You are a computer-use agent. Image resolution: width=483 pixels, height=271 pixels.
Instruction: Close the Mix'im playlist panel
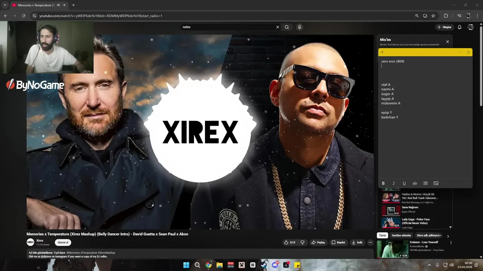click(x=448, y=42)
